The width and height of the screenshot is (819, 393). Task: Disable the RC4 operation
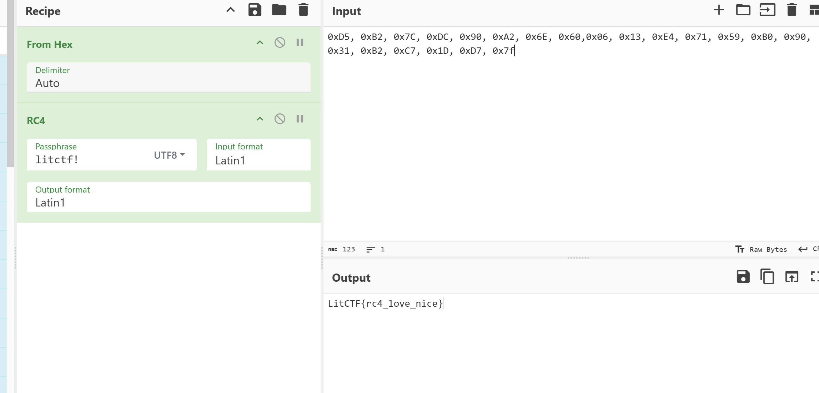280,119
